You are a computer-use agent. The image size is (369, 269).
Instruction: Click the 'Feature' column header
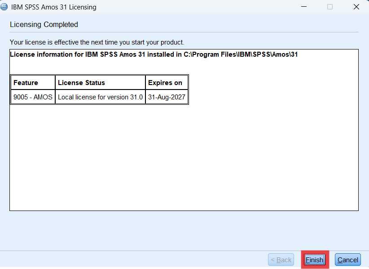[x=33, y=82]
